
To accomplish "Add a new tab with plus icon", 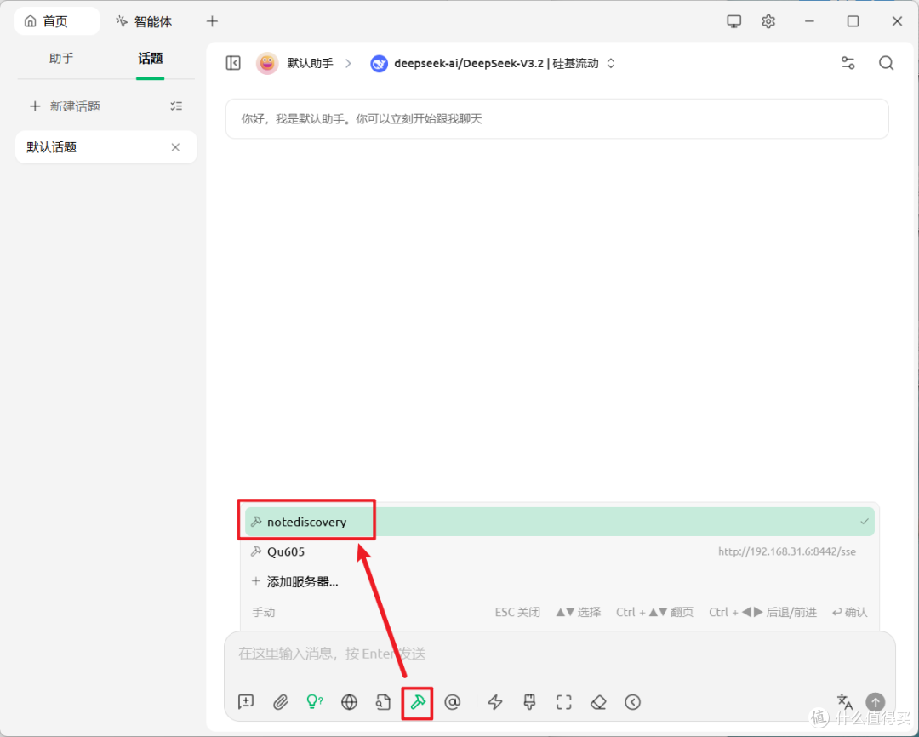I will coord(212,21).
